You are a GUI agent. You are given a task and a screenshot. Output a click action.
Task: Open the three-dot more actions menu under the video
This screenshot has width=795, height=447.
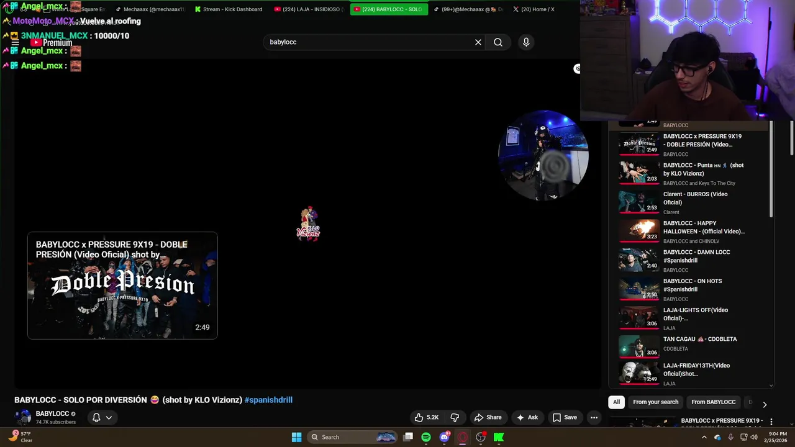point(594,417)
